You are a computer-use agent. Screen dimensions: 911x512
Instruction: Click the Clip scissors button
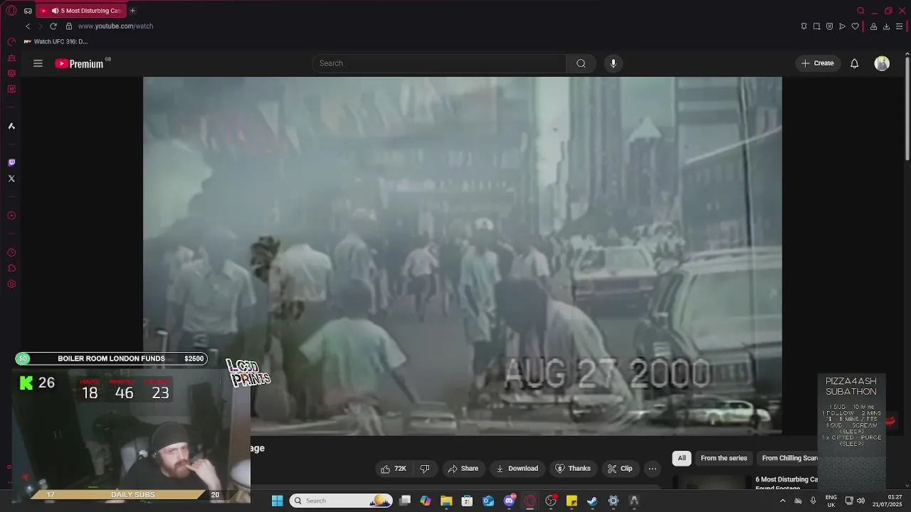620,469
